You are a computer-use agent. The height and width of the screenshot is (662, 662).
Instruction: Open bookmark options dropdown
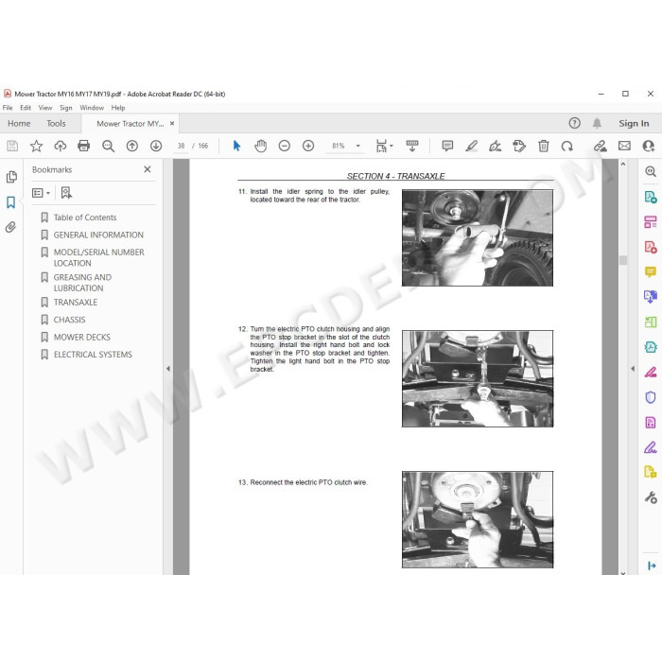(41, 193)
